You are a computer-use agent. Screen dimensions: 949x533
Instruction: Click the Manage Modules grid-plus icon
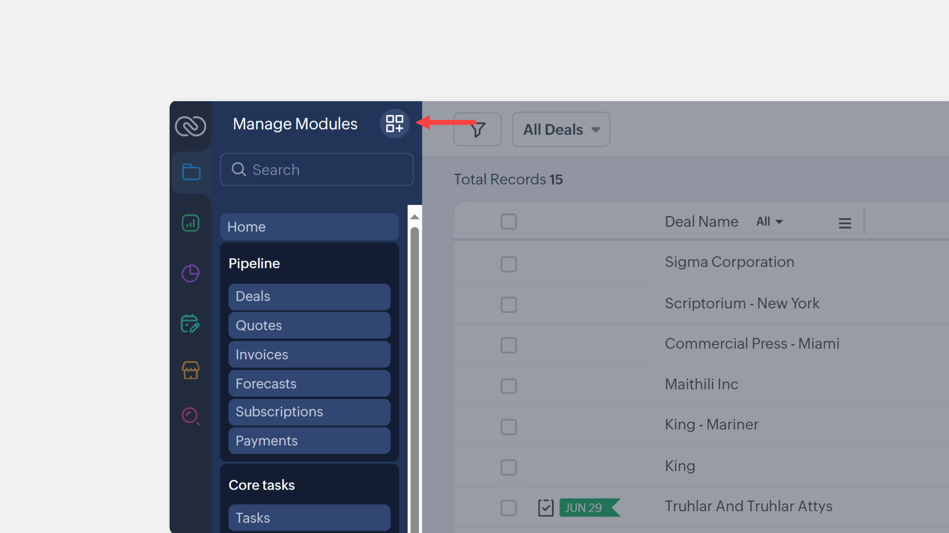(394, 123)
